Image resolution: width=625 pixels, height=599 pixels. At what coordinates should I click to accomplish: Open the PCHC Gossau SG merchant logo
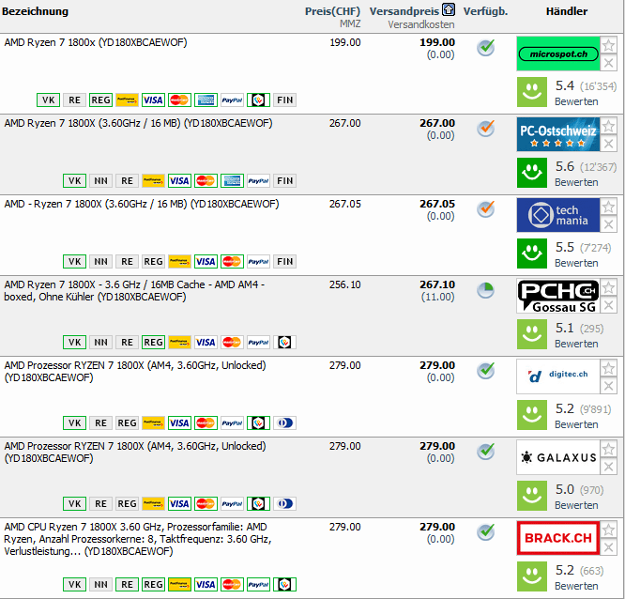(x=558, y=296)
